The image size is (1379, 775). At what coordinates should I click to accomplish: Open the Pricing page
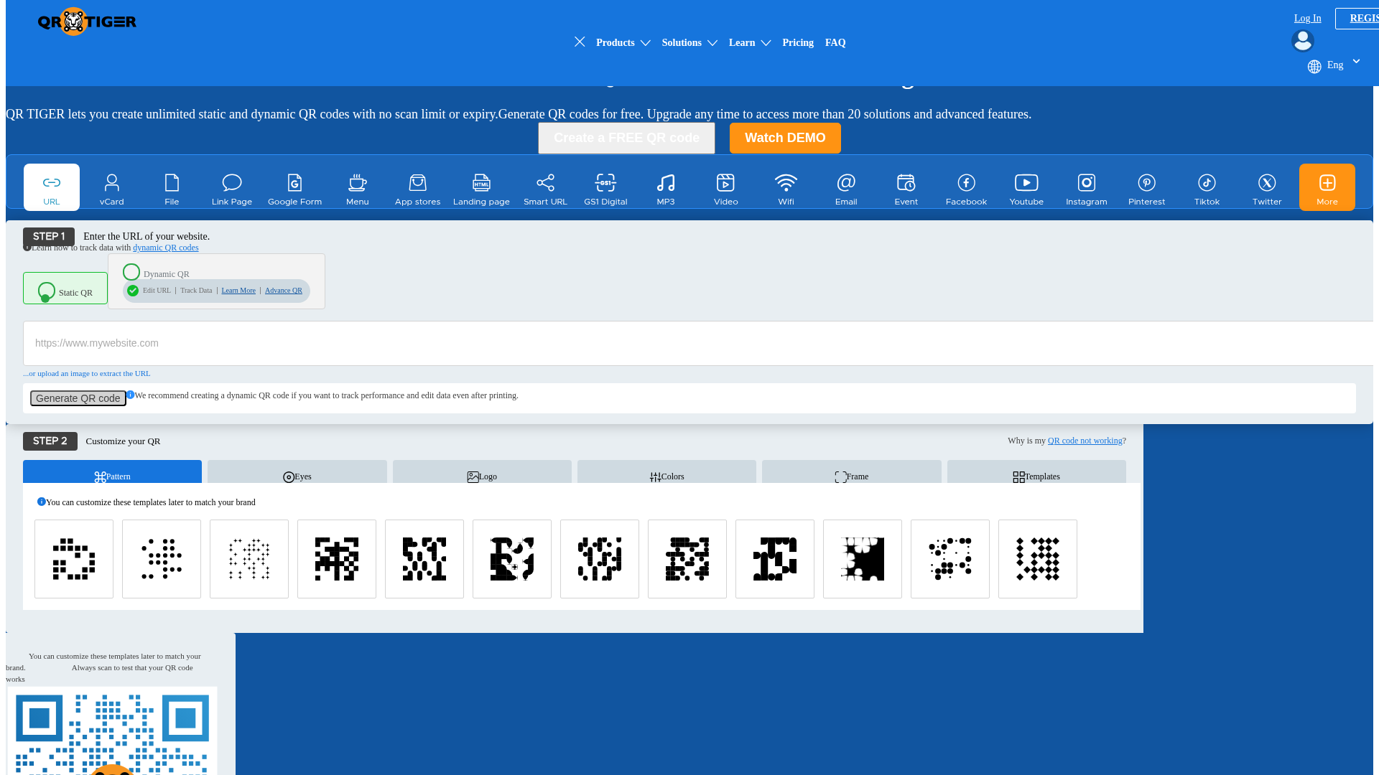pos(798,43)
